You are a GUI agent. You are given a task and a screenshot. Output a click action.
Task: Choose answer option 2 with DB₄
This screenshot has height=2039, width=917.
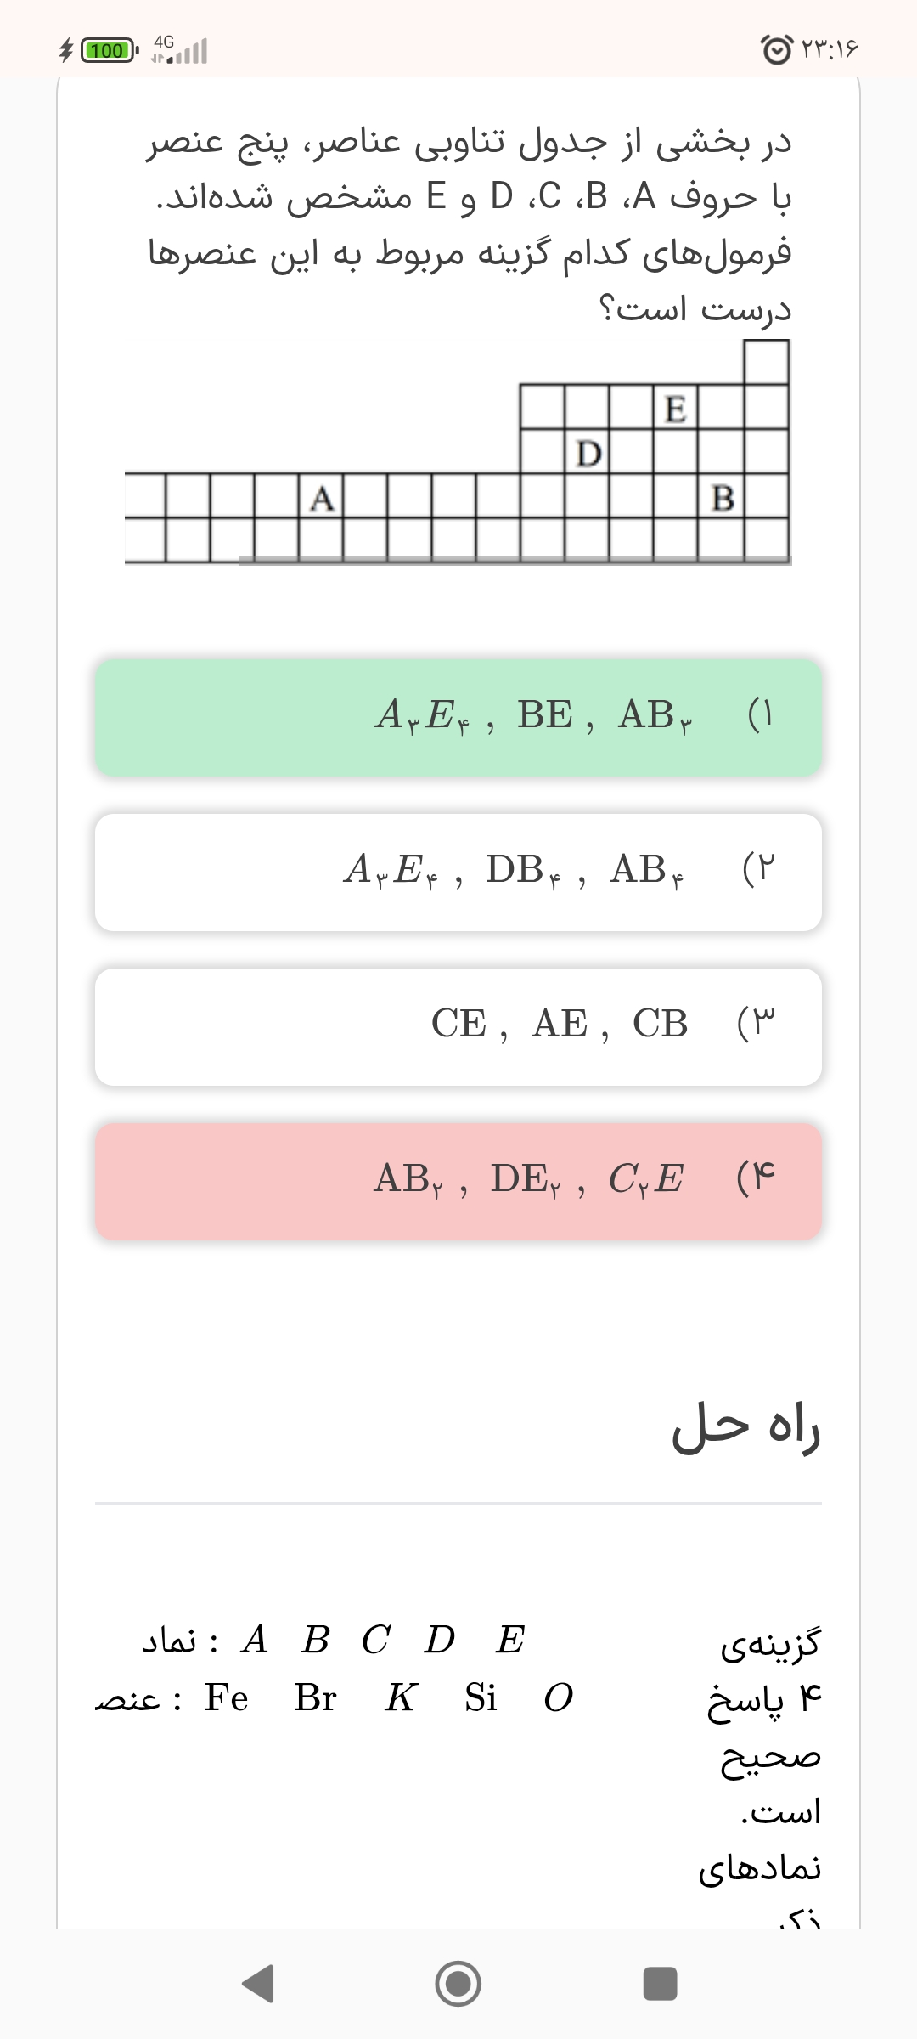(x=458, y=872)
